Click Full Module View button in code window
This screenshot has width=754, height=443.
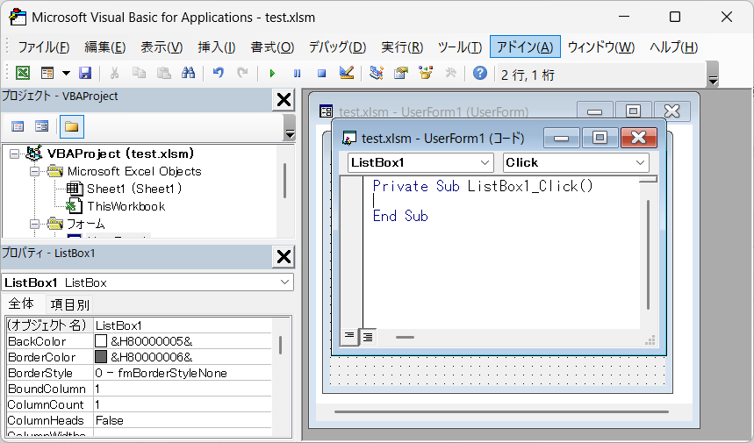tap(368, 337)
